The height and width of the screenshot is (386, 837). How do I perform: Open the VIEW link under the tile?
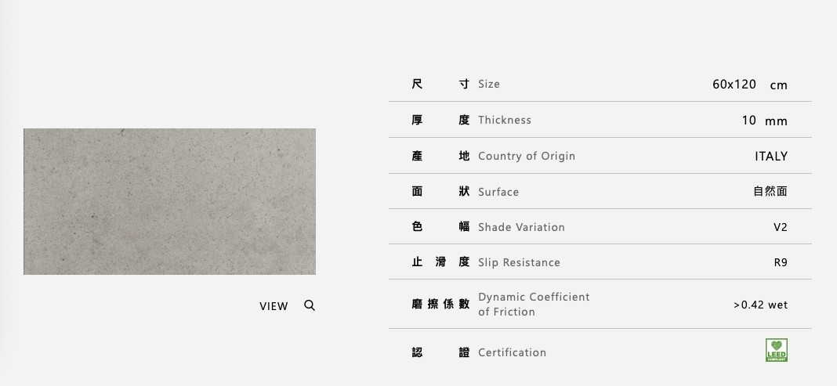click(274, 306)
